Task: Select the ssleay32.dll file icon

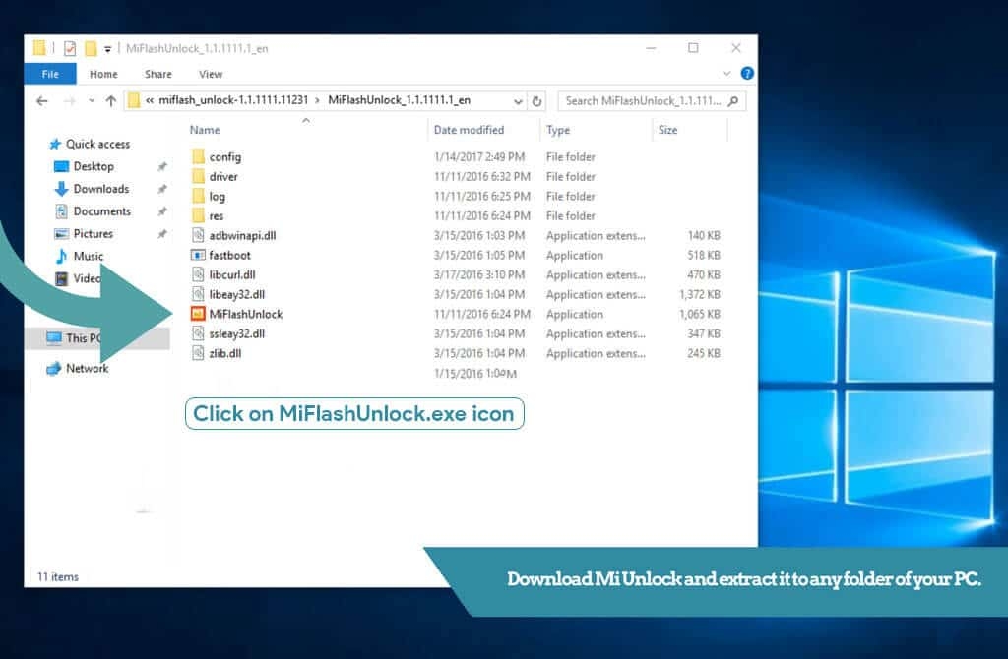Action: coord(198,333)
